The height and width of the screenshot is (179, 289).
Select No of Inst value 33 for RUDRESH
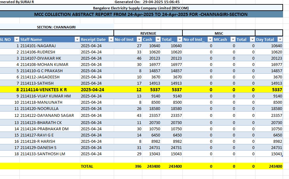(x=128, y=52)
